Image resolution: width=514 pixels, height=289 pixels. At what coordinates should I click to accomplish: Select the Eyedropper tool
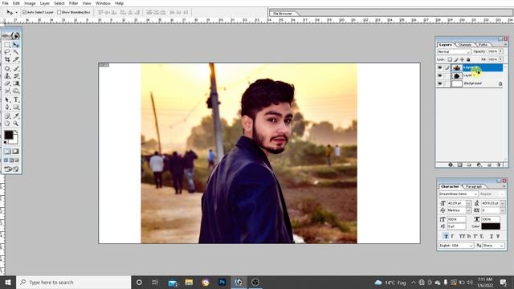pyautogui.click(x=16, y=116)
